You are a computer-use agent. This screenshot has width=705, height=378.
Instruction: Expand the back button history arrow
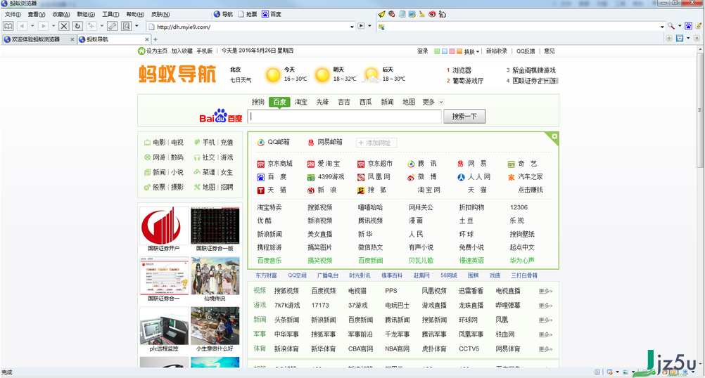[32, 26]
